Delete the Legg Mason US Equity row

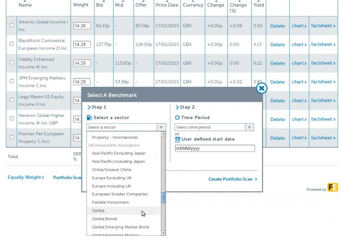point(277,100)
